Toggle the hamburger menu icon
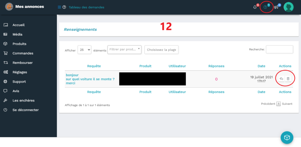301x147 pixels. point(59,7)
